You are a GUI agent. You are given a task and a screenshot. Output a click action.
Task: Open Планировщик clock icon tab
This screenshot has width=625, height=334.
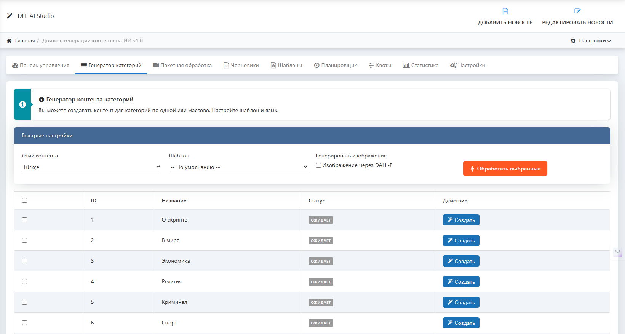335,66
